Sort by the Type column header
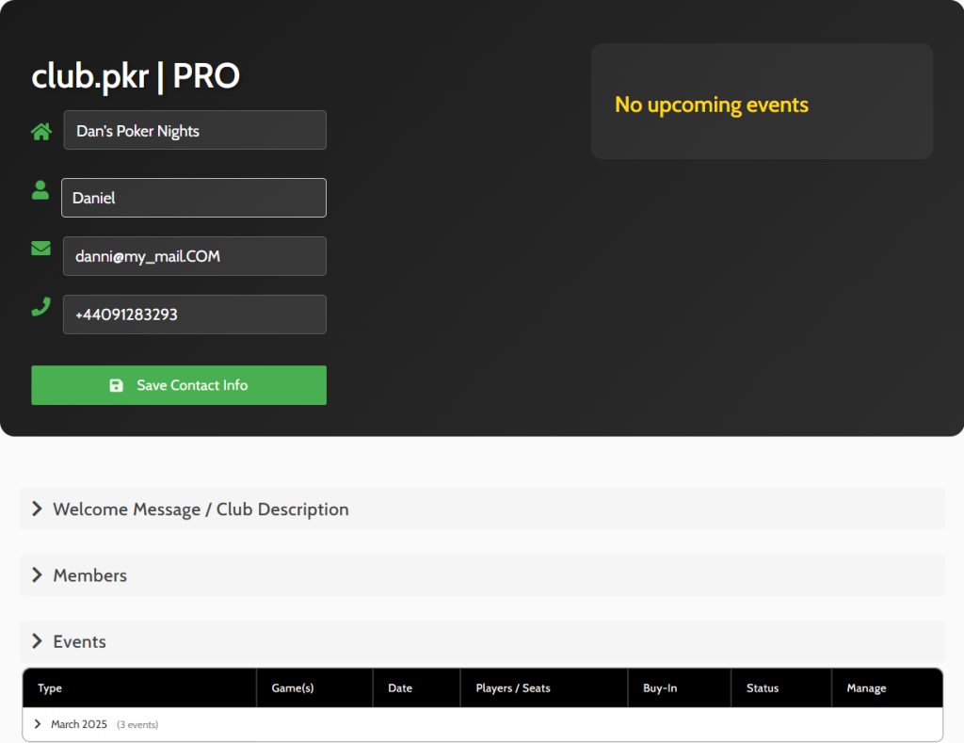Screen dimensions: 964x743 (x=50, y=688)
